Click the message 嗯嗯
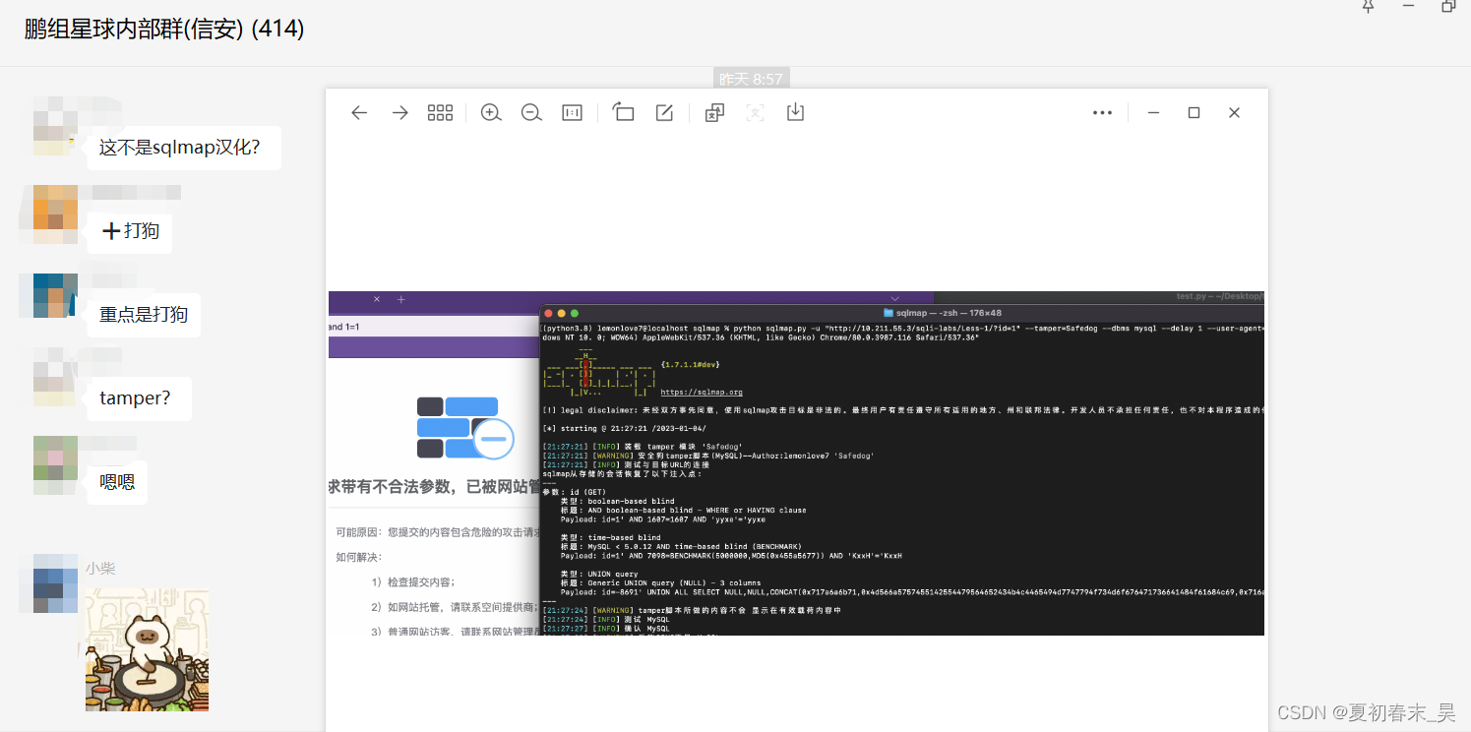Viewport: 1471px width, 732px height. [117, 482]
